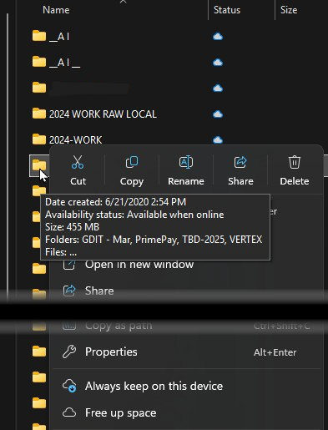Click the Share arrow icon in top row
The height and width of the screenshot is (430, 328).
[240, 162]
